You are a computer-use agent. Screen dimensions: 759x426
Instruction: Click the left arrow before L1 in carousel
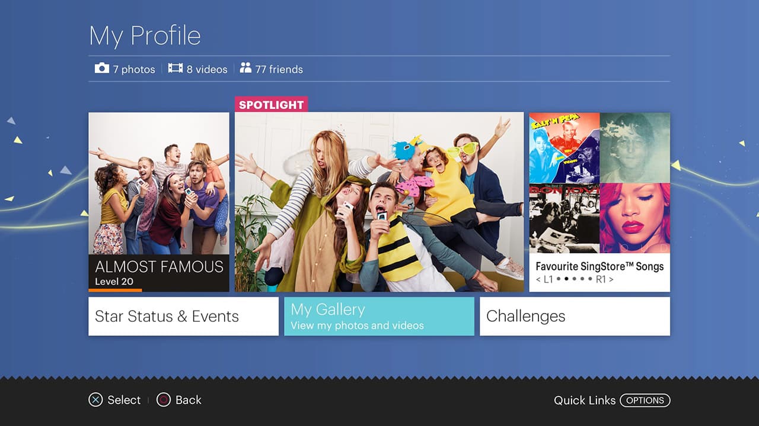[x=538, y=279]
